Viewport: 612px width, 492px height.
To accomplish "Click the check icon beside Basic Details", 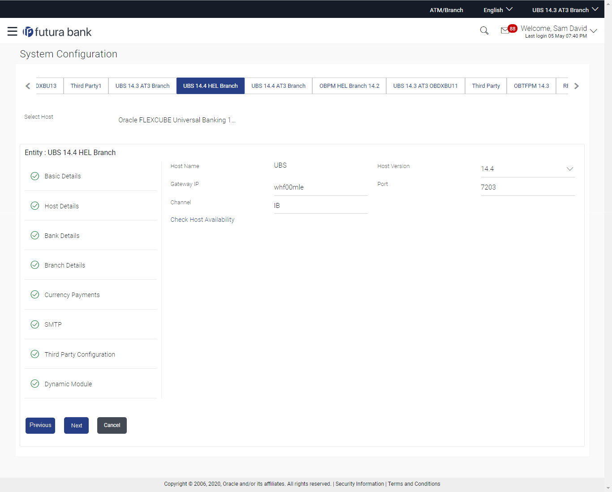I will point(34,176).
